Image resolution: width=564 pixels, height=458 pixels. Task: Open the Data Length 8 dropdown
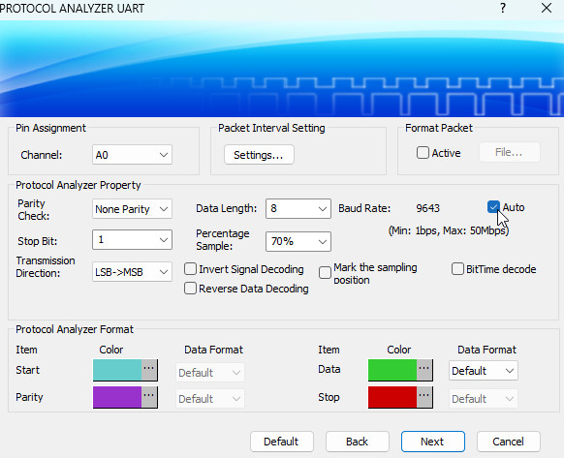coord(298,208)
